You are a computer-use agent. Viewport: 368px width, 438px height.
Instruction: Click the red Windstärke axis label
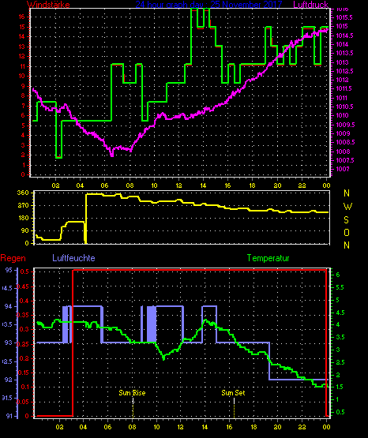pos(48,4)
